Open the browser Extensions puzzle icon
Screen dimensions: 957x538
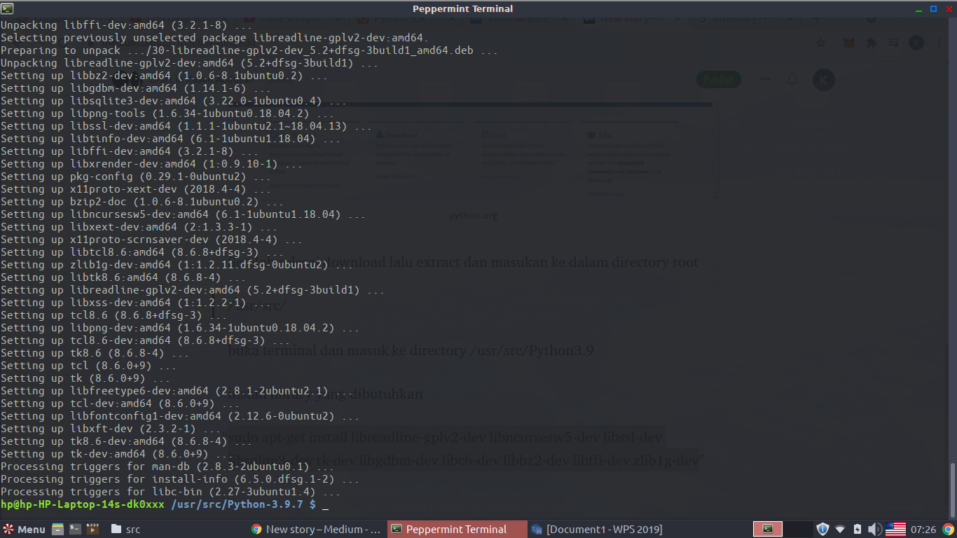(872, 43)
